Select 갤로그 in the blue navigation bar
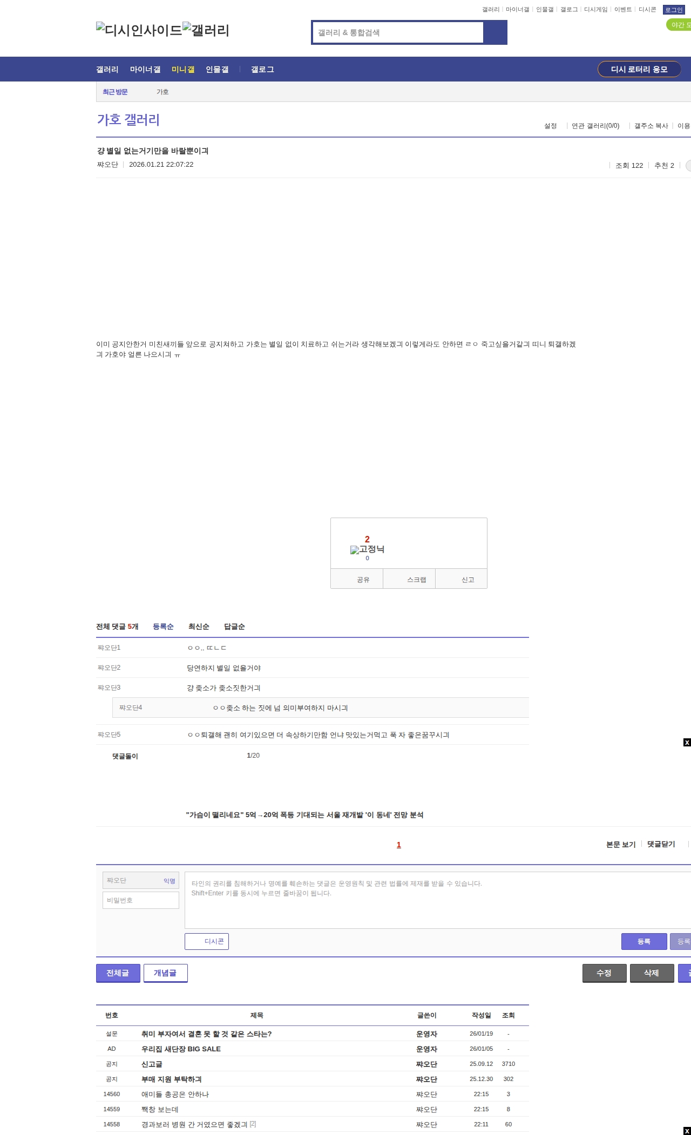 (262, 69)
